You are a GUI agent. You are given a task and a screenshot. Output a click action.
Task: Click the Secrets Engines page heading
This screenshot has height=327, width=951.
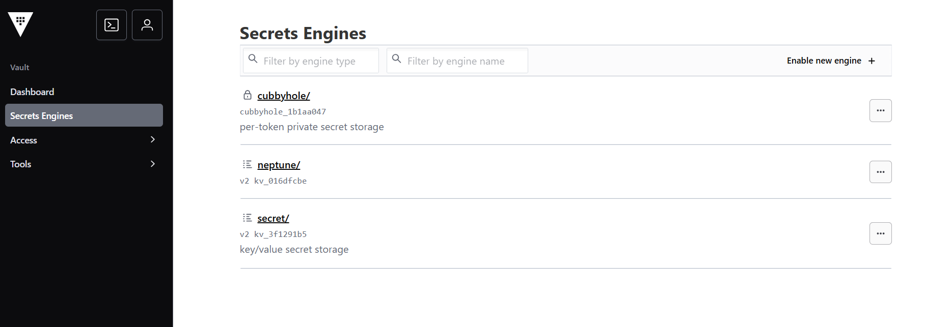pos(303,33)
